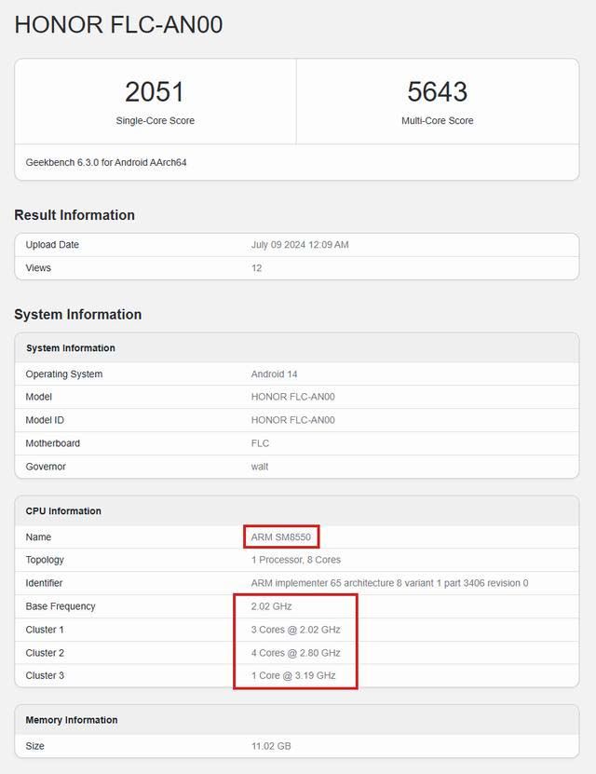596x774 pixels.
Task: Click the Cluster 1 value 3 Cores @ 2.02 GHz
Action: pos(295,630)
